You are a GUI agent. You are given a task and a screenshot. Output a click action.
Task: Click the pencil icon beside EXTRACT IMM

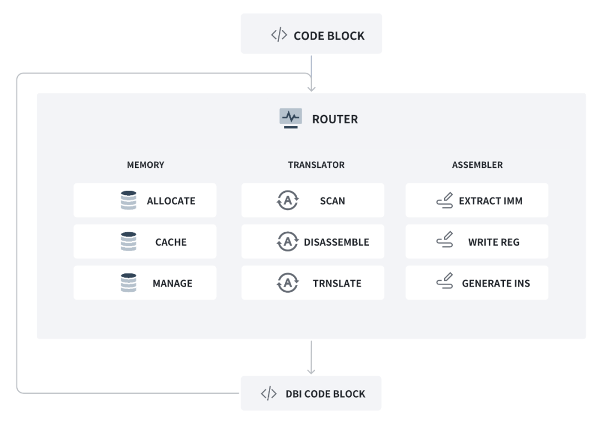coord(444,201)
